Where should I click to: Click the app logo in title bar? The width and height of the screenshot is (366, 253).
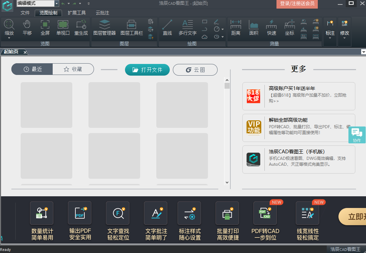click(x=8, y=5)
